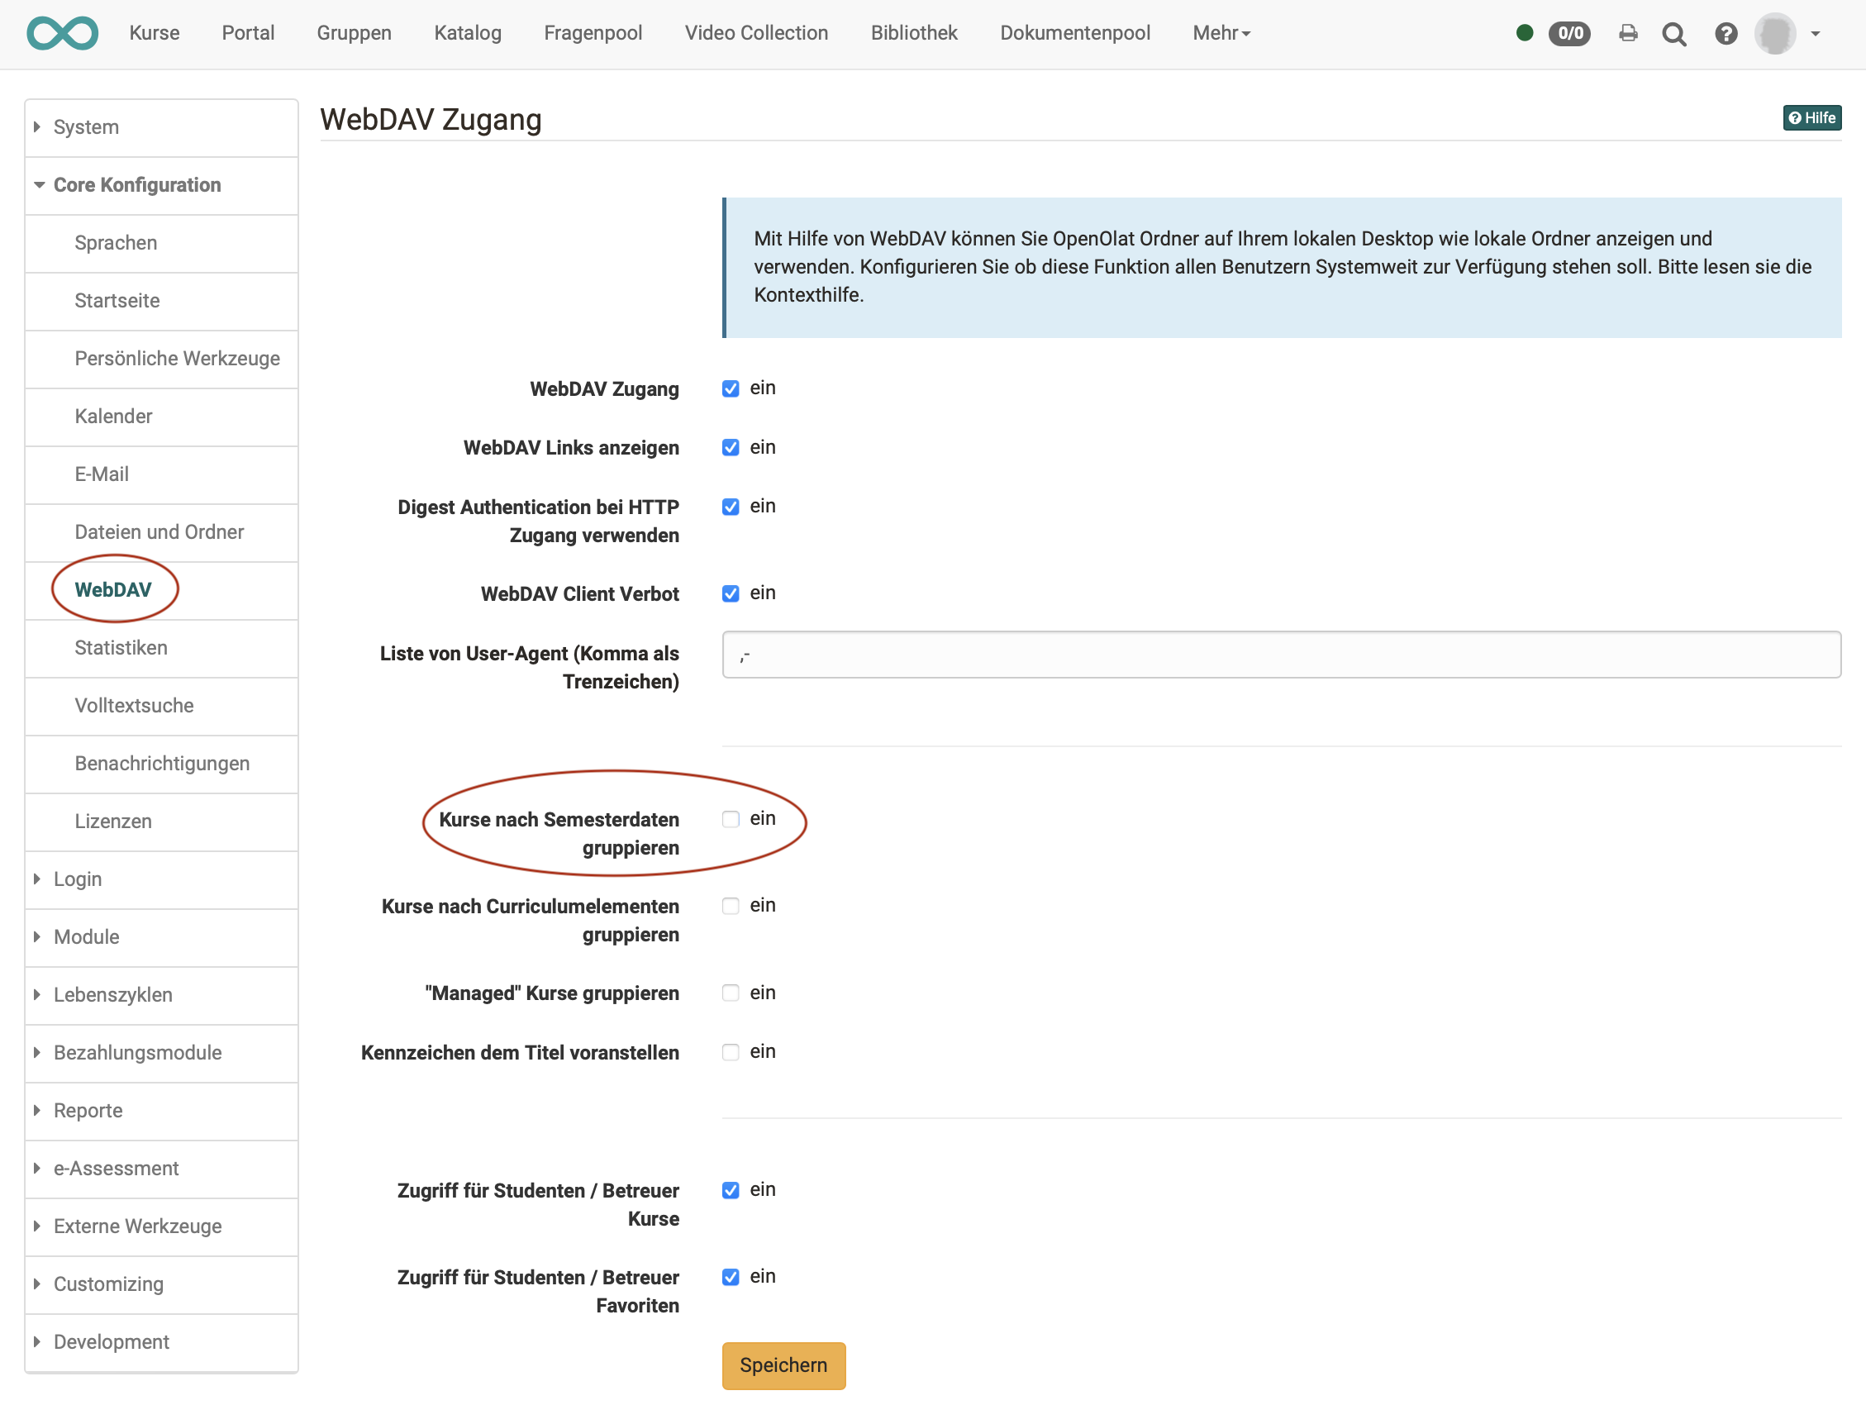Open the print icon in header
Screen dimensions: 1866x1405
1628,33
